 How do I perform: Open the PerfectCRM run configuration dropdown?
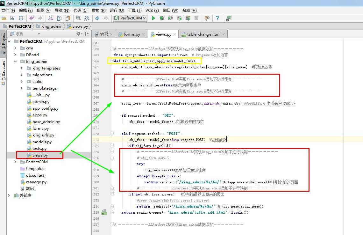(130, 18)
